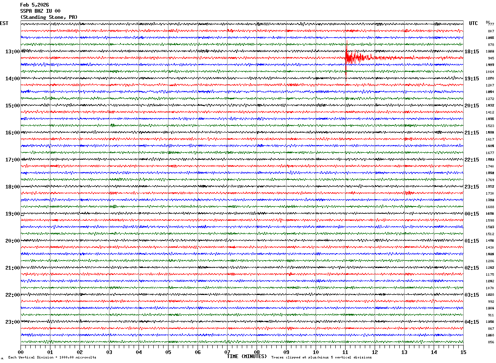Click minute tick '12' on the time axis
The image size is (496, 363).
[375, 352]
